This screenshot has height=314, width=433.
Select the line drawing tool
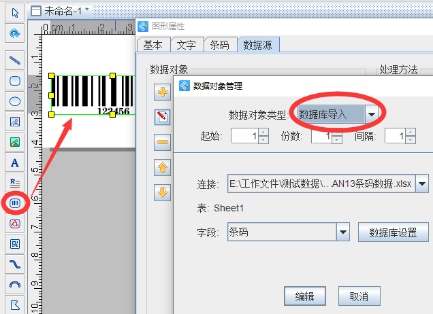pyautogui.click(x=14, y=60)
